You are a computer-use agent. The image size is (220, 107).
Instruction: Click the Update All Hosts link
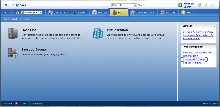coord(192,63)
